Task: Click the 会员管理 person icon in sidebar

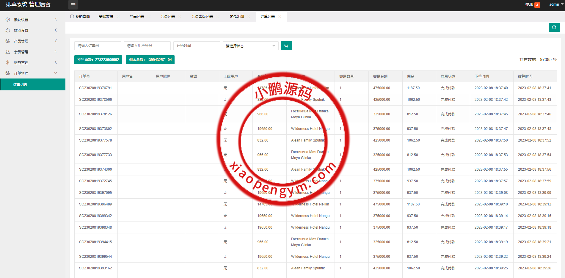Action: [x=8, y=52]
